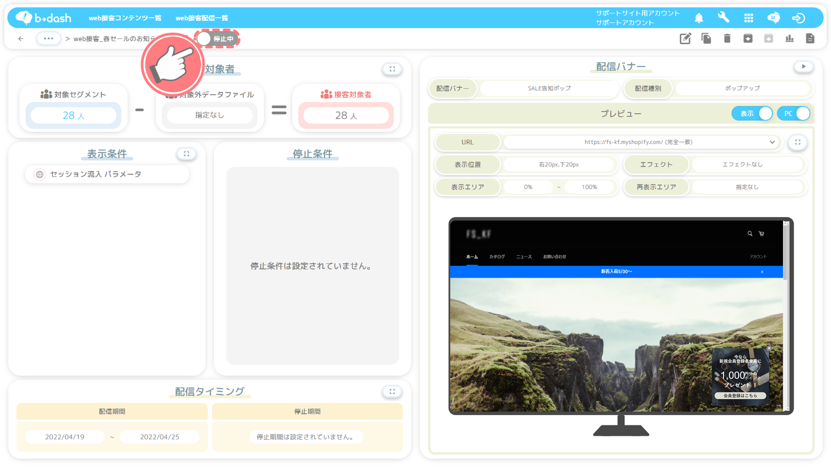Click the 停止条件は設定されていません message

[x=312, y=266]
